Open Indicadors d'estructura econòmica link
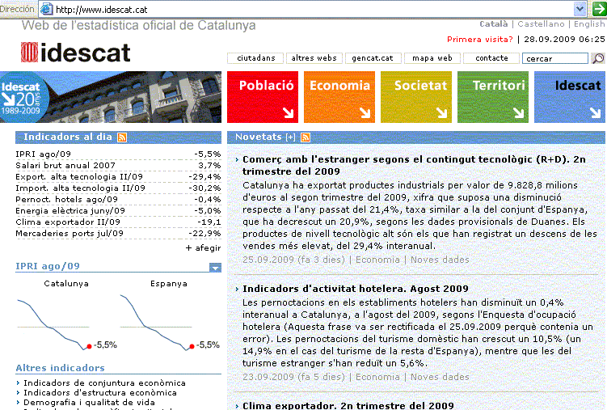The image size is (607, 410). coord(100,392)
